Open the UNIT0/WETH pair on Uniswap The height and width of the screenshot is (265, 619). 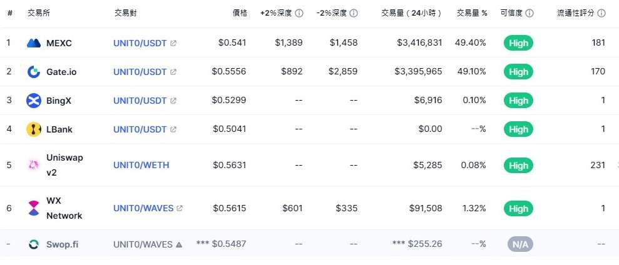[x=141, y=165]
